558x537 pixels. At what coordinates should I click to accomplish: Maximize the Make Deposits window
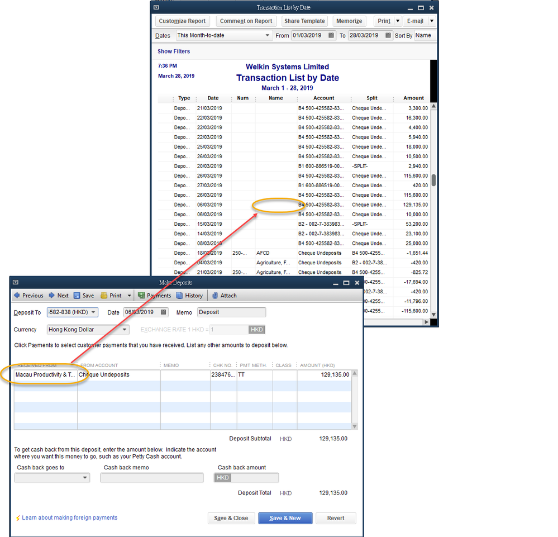pos(346,283)
